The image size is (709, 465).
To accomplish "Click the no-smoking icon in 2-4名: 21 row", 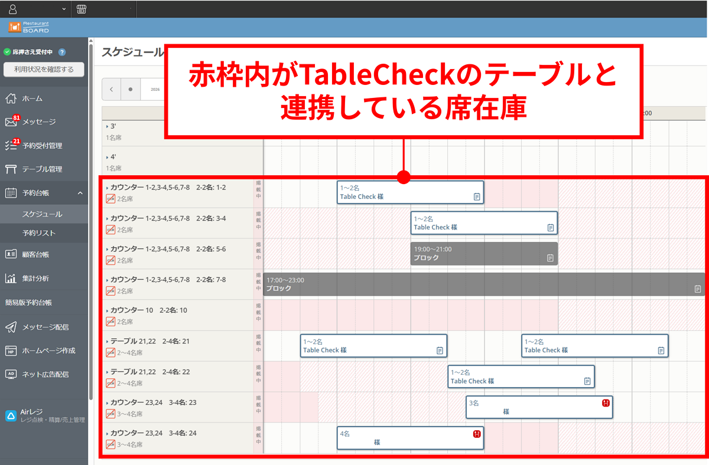I will [x=110, y=352].
